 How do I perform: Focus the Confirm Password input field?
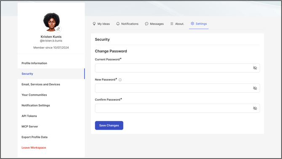click(177, 108)
